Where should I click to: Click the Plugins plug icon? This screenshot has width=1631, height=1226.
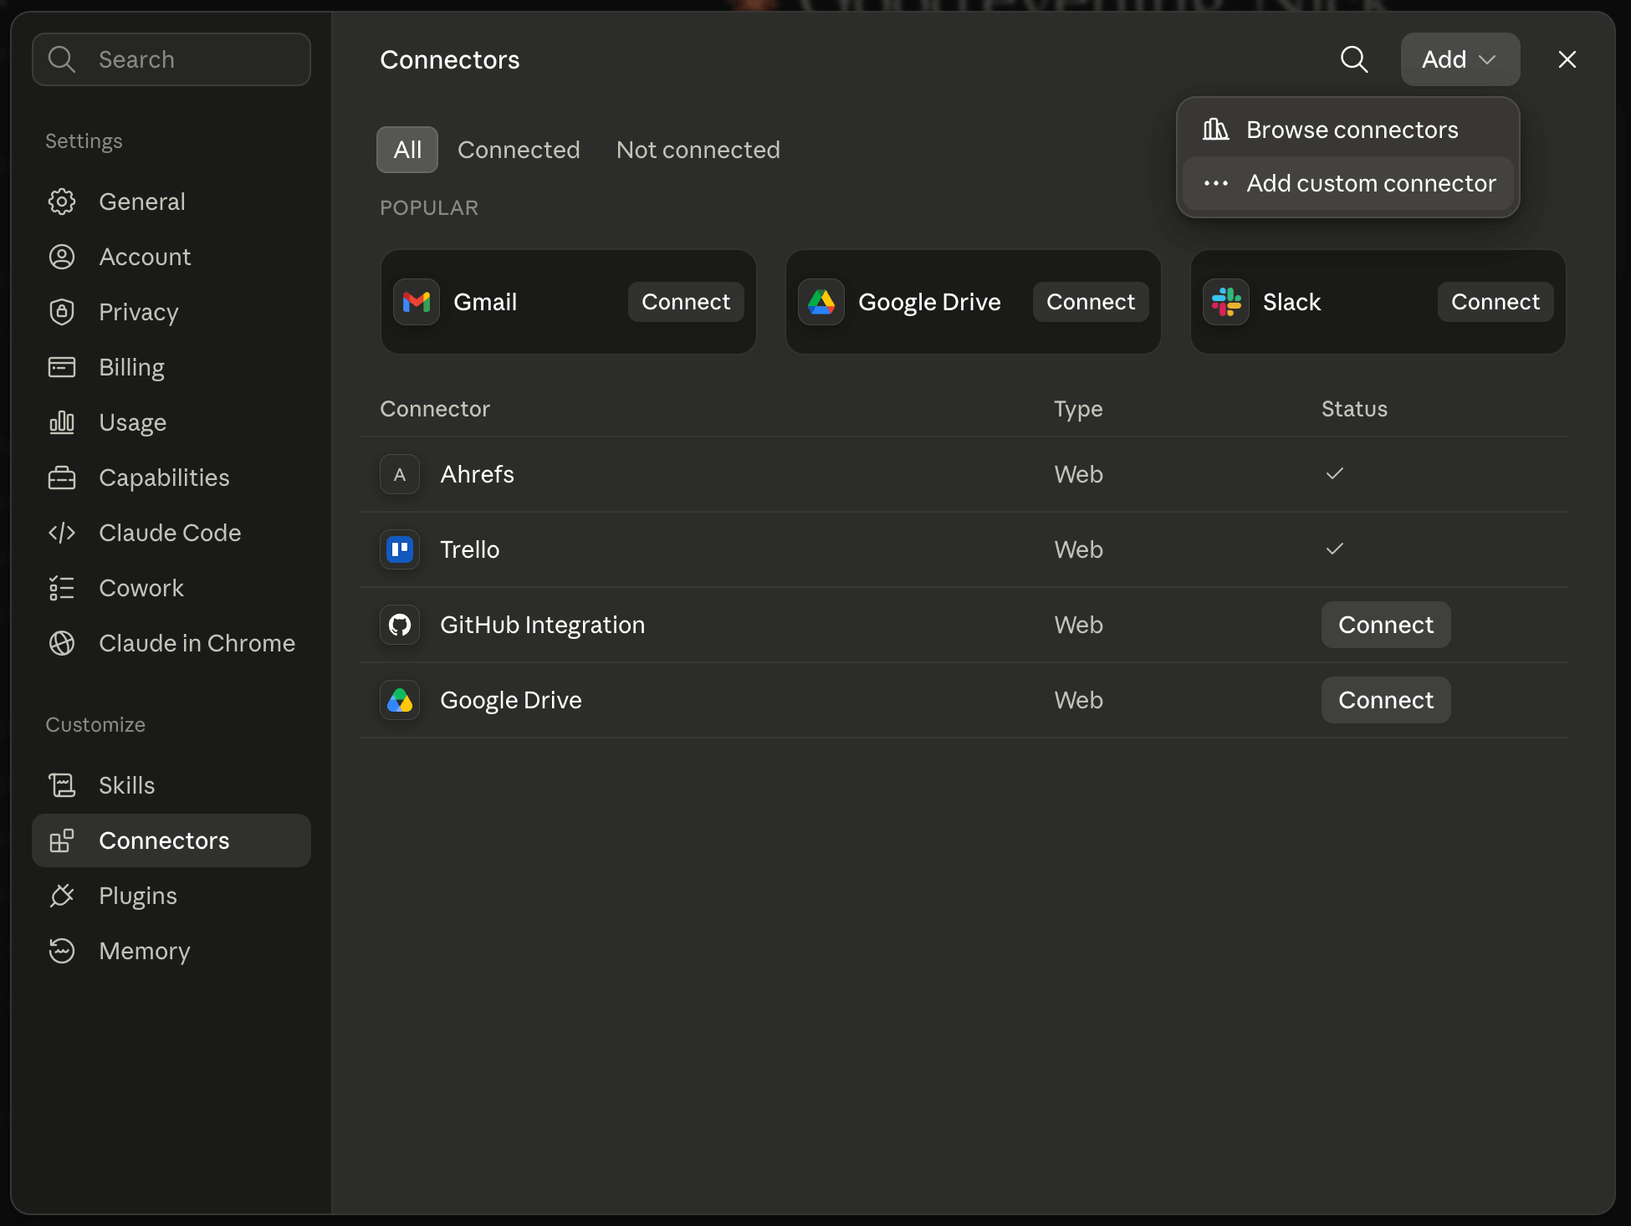(x=62, y=896)
